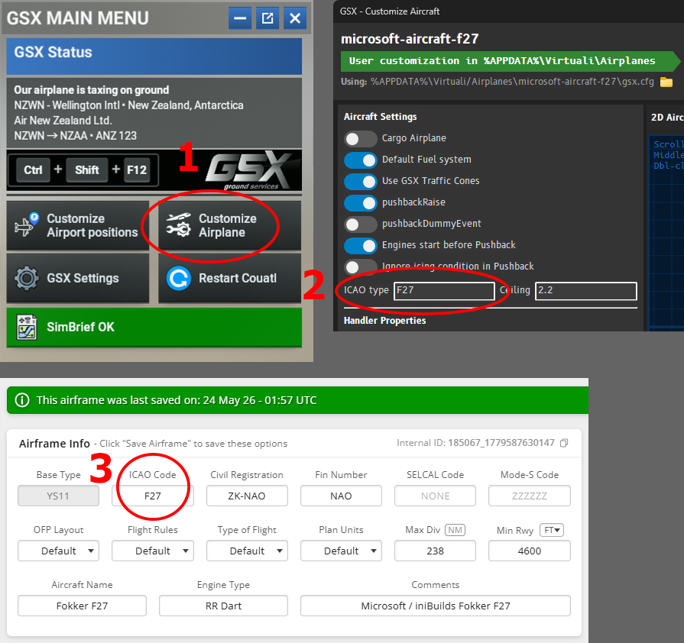Toggle Default Fuel system switch

click(360, 160)
